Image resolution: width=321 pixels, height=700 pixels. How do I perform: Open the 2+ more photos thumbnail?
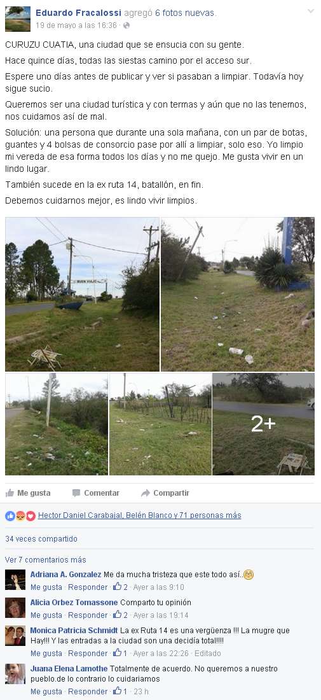click(264, 424)
